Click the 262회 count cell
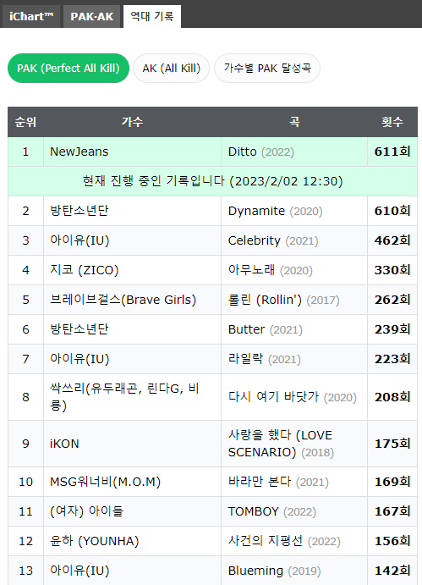Image resolution: width=422 pixels, height=585 pixels. coord(392,300)
